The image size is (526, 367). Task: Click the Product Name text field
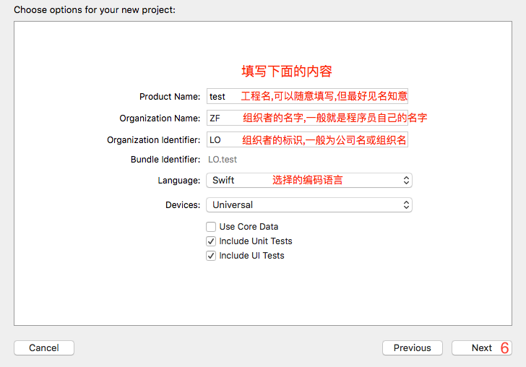[307, 97]
